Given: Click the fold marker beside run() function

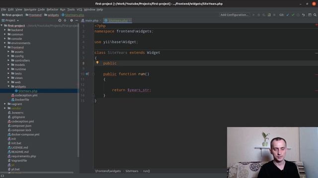Looking at the screenshot, I should (x=93, y=74).
